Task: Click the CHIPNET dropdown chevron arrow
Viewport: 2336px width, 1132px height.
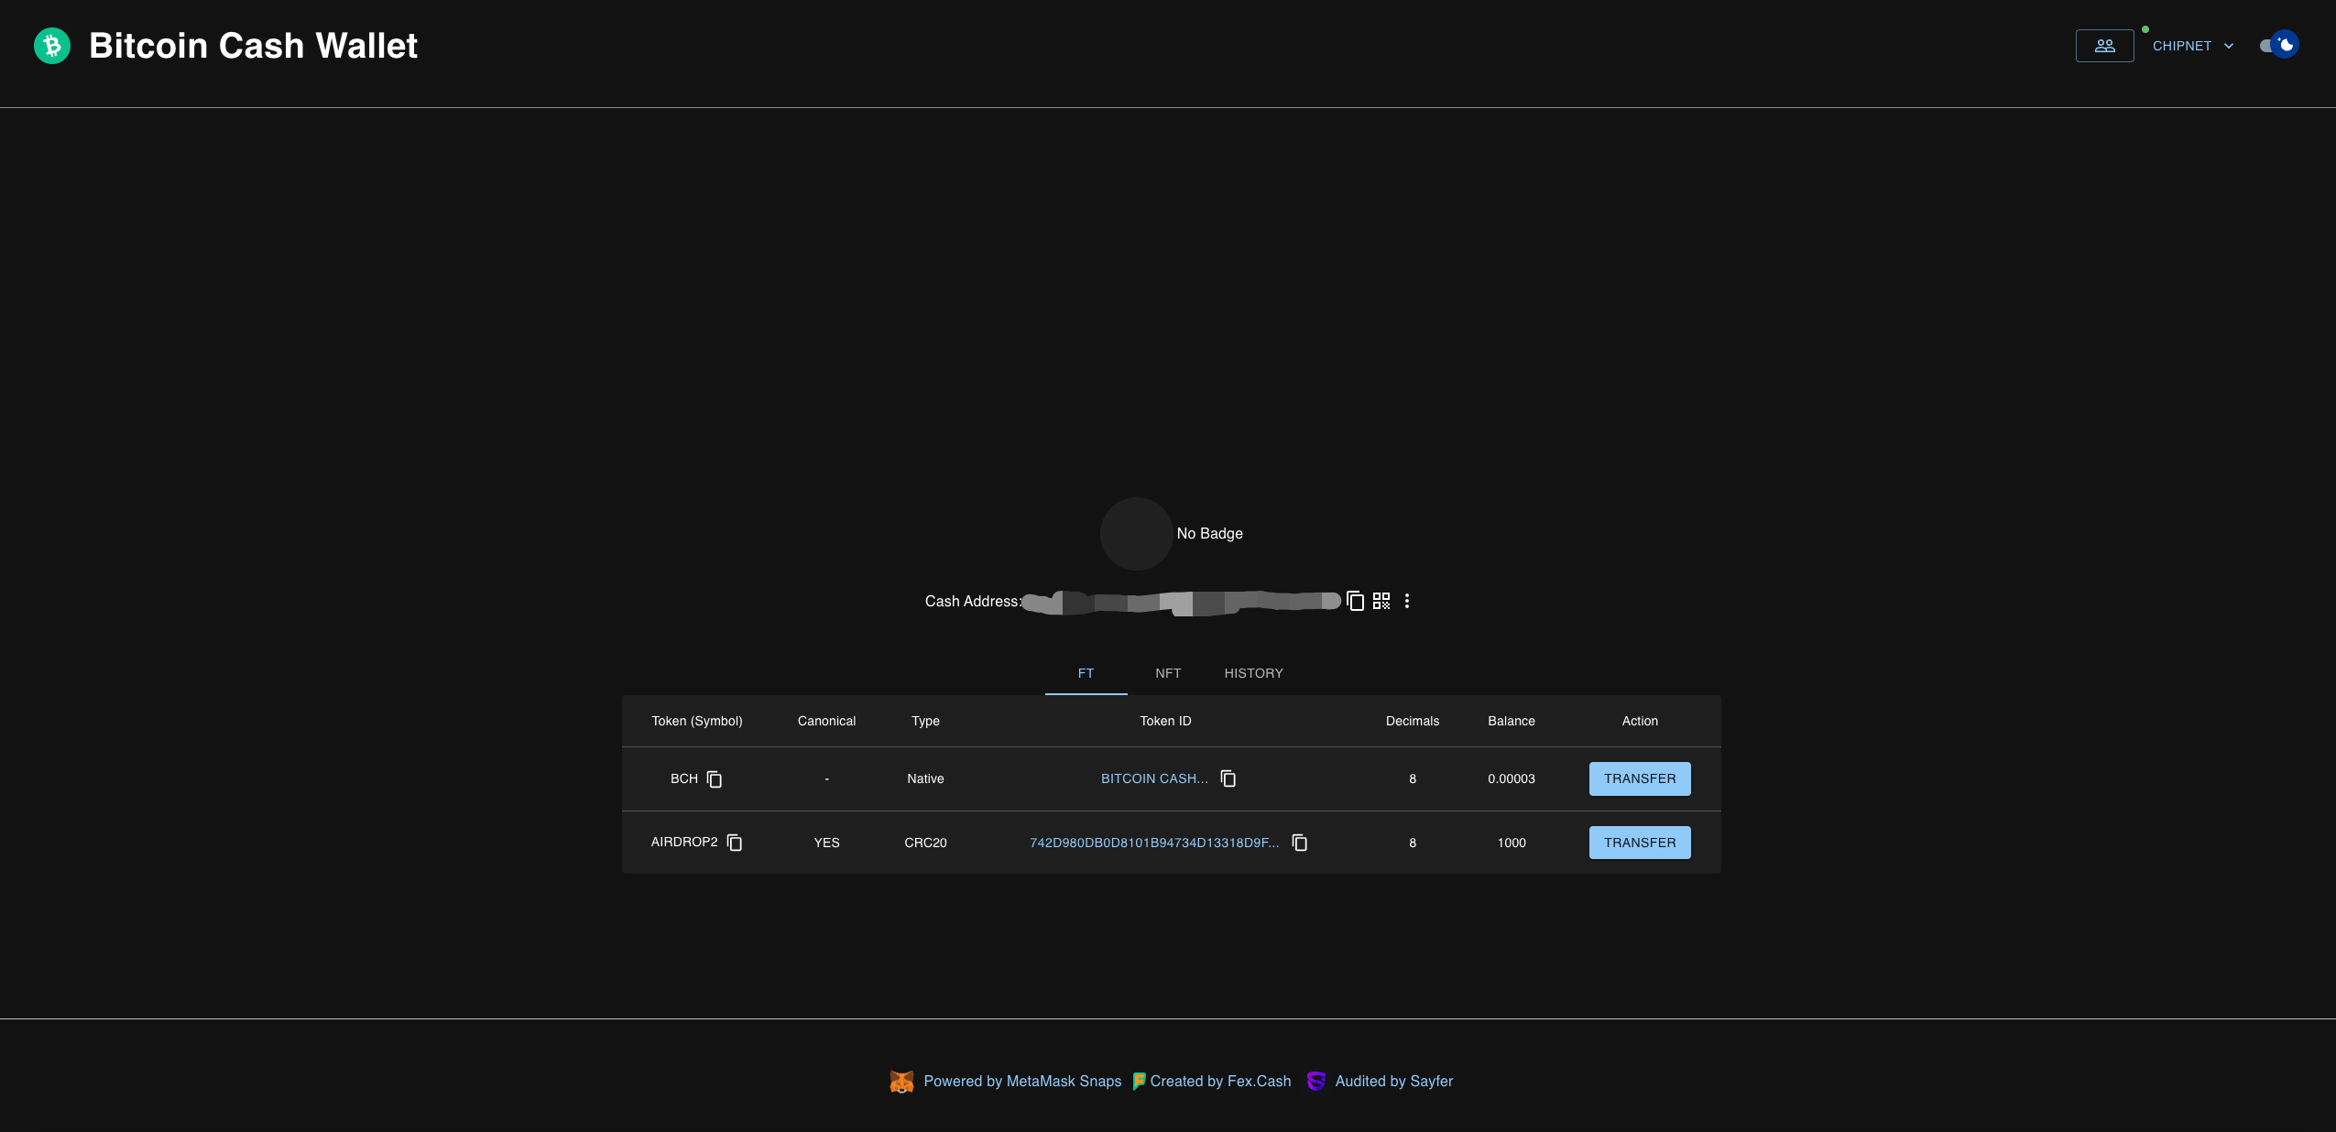Action: click(2229, 46)
